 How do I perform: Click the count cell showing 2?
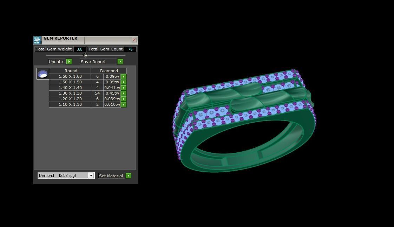[97, 104]
